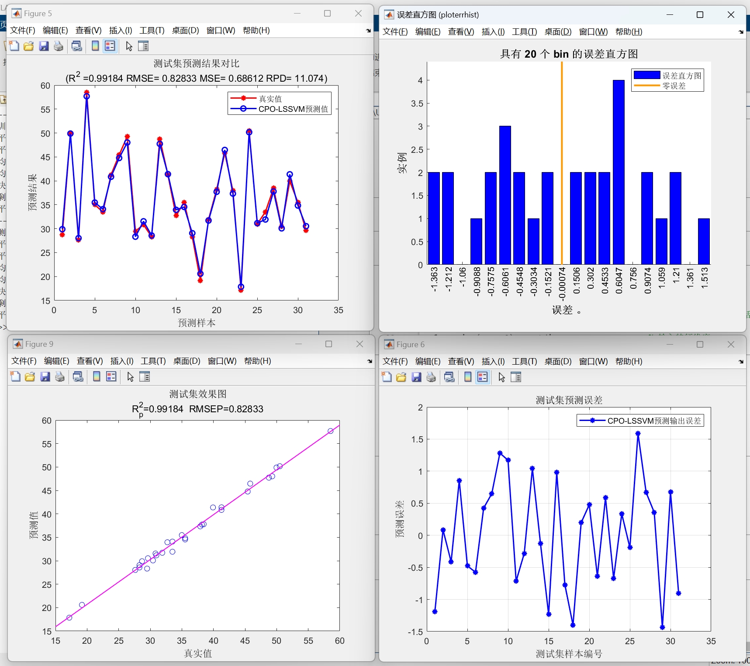
Task: Click Save icon in Figure 9 toolbar
Action: pyautogui.click(x=45, y=376)
